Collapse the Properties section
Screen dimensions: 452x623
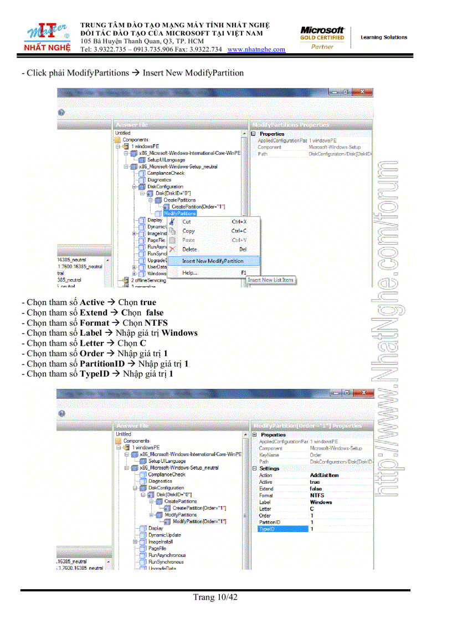pos(254,435)
